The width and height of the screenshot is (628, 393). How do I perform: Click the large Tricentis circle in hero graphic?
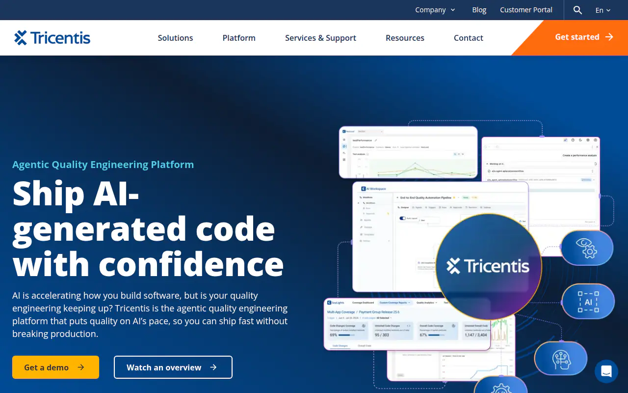pyautogui.click(x=488, y=266)
